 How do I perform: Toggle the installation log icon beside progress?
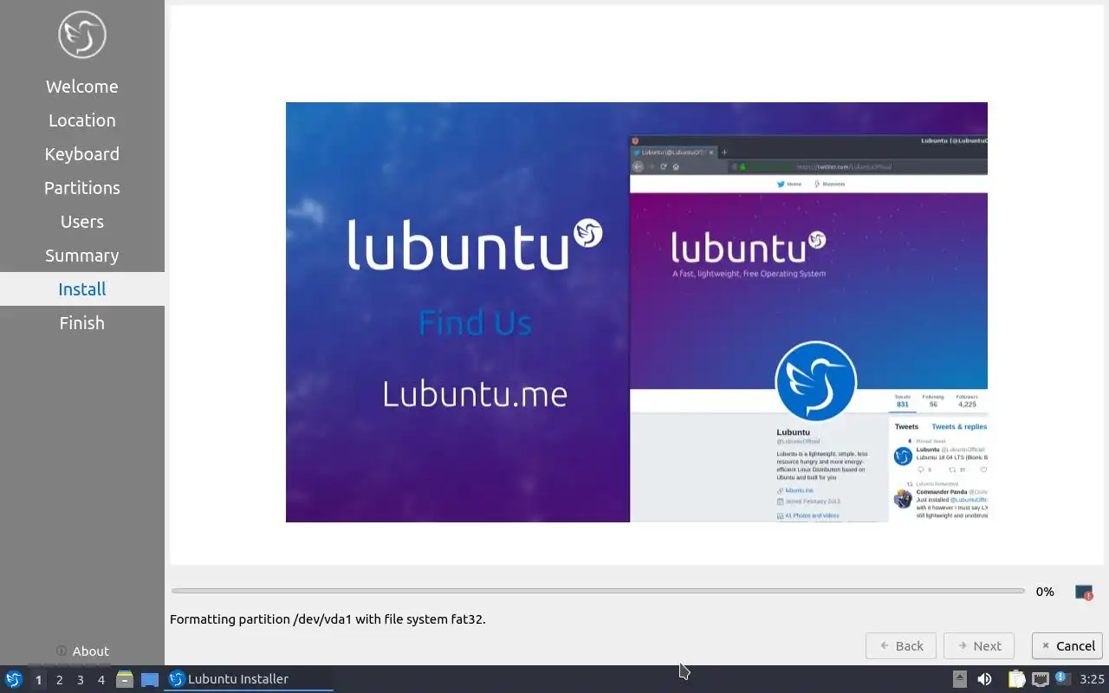(1084, 593)
